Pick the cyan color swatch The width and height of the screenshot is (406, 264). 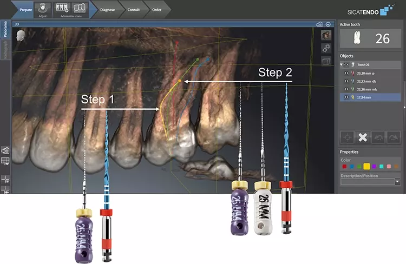[382, 167]
